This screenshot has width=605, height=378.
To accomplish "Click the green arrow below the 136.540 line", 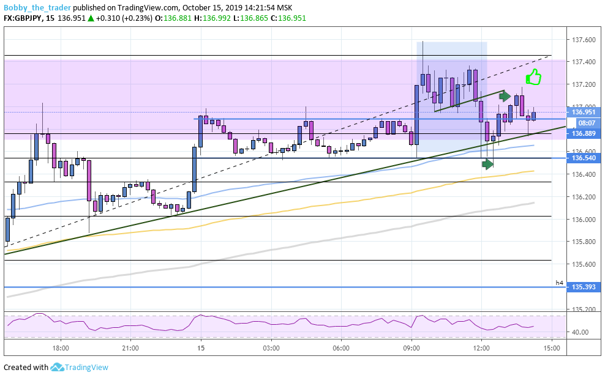I will point(487,164).
